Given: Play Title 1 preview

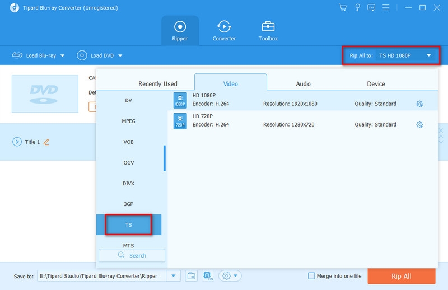Looking at the screenshot, I should (17, 142).
